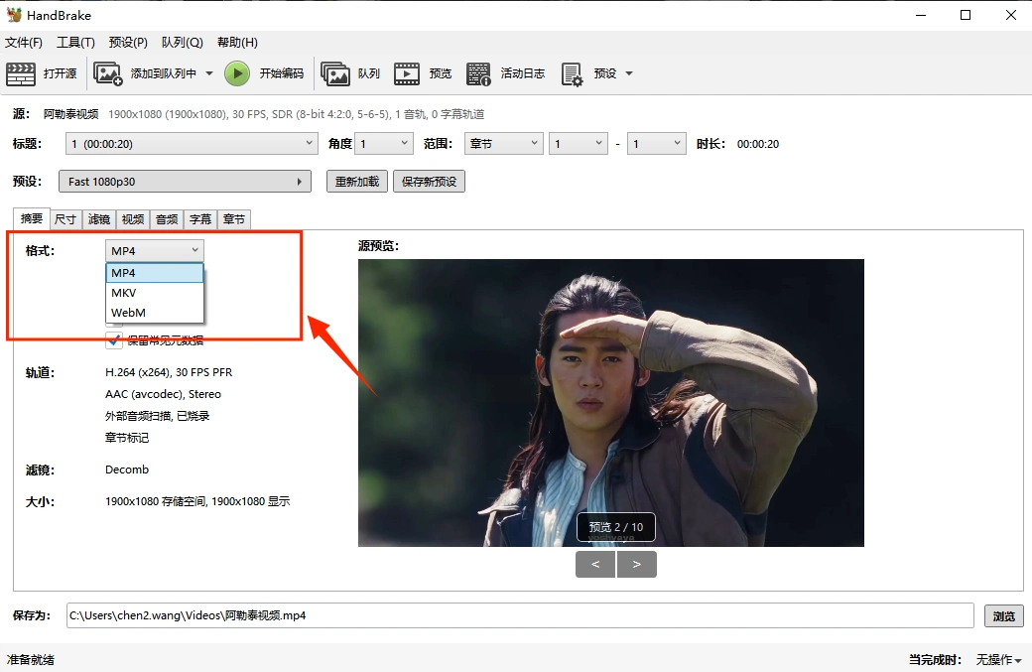Viewport: 1032px width, 672px height.
Task: Click the chapter markers (章节标记) text
Action: (127, 438)
